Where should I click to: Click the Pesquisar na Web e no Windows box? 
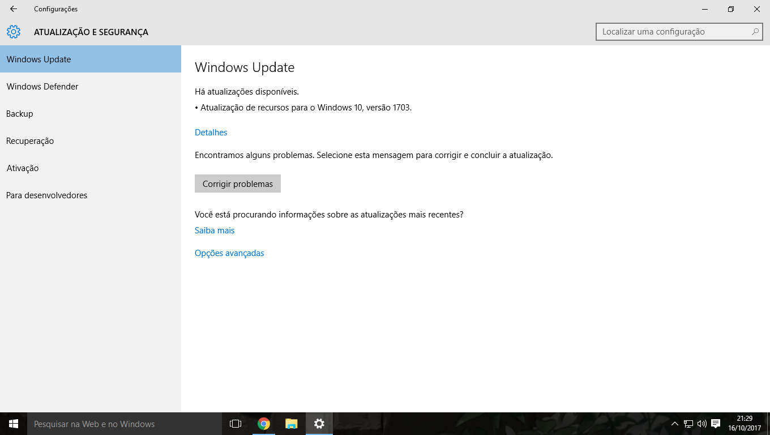[125, 424]
